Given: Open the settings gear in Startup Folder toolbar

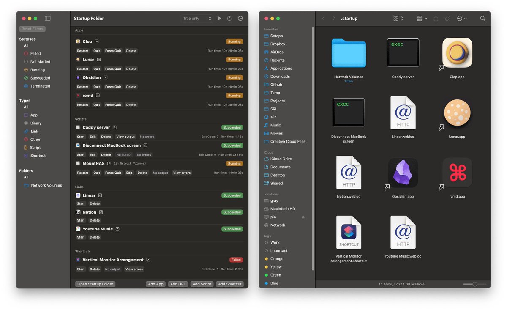Looking at the screenshot, I should tap(240, 19).
